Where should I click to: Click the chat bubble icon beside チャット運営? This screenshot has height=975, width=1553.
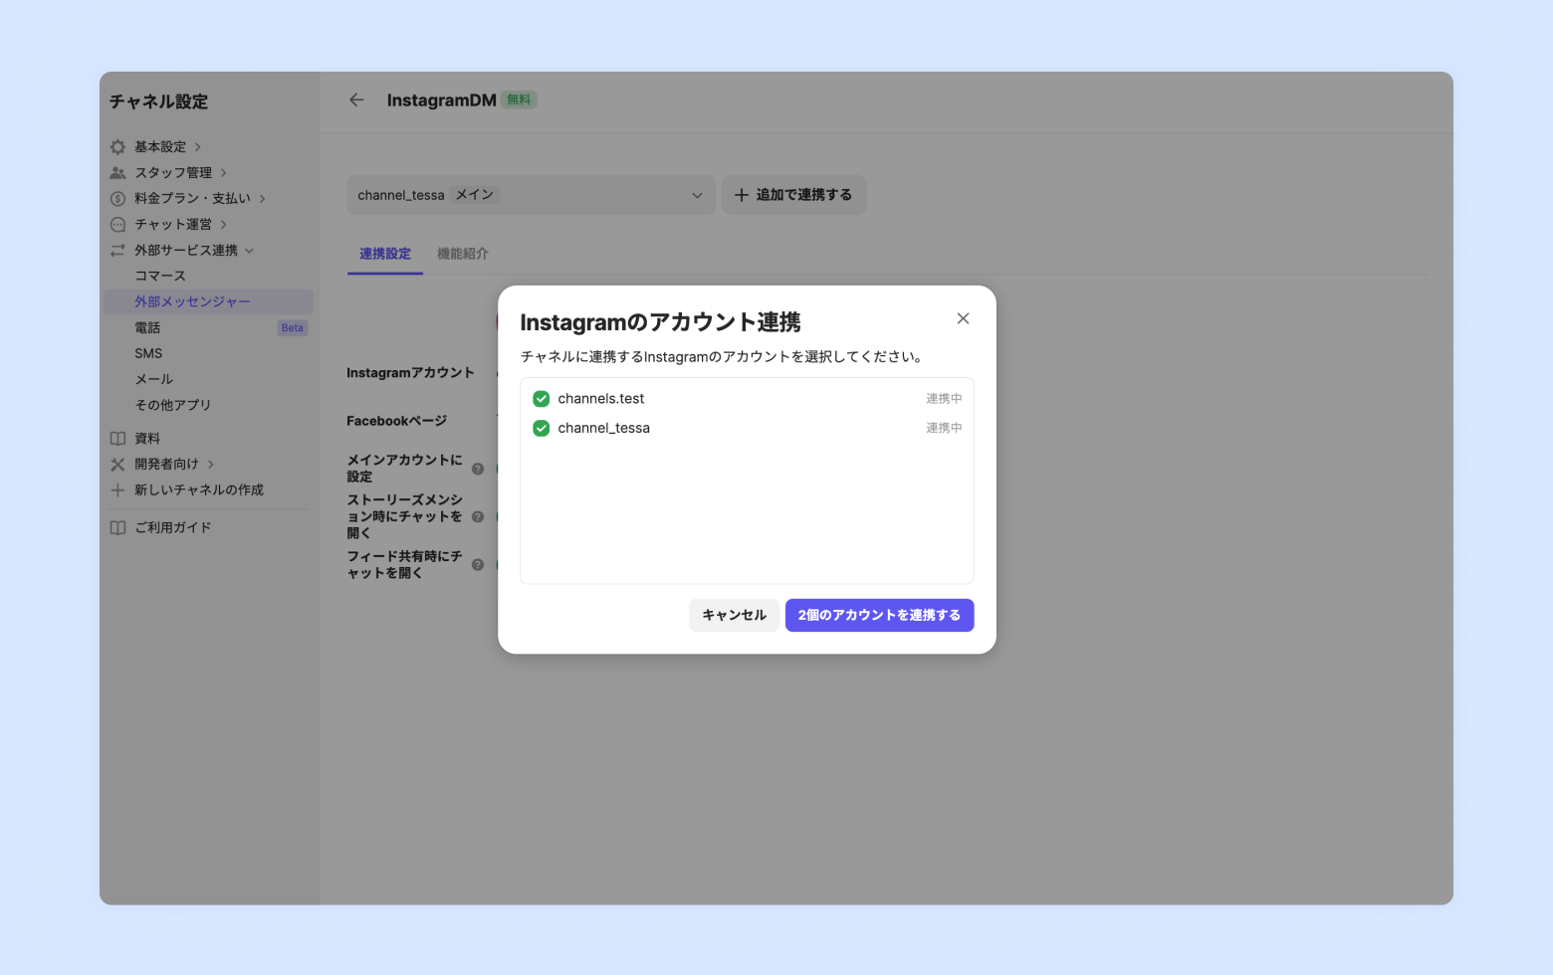(x=117, y=225)
